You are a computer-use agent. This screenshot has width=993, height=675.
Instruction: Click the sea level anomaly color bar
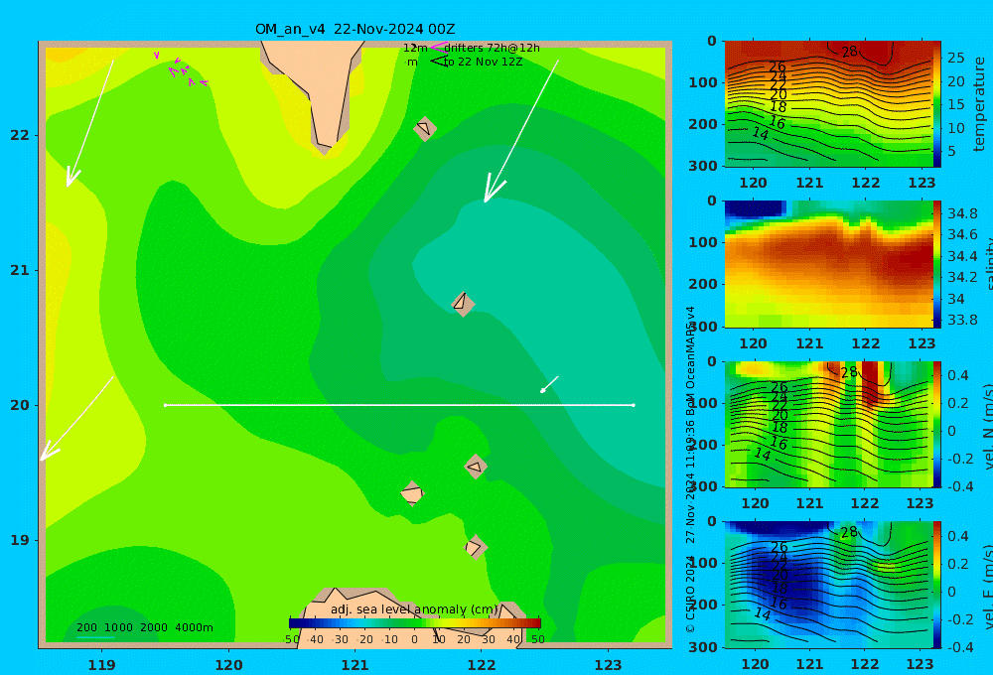[x=415, y=623]
